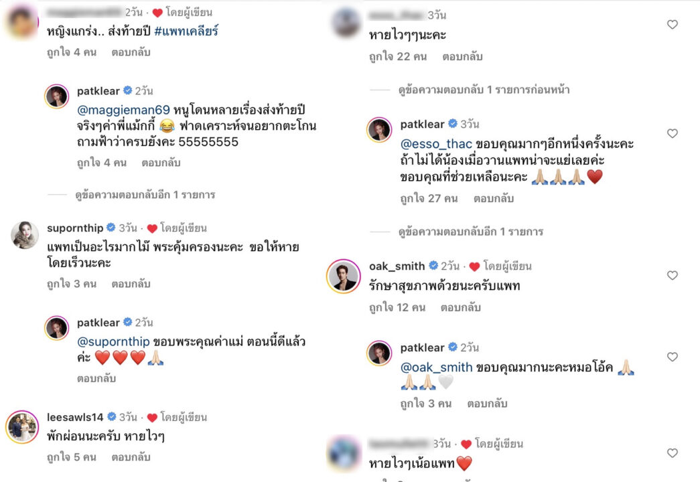Open leesawls14's profile avatar

click(x=22, y=427)
